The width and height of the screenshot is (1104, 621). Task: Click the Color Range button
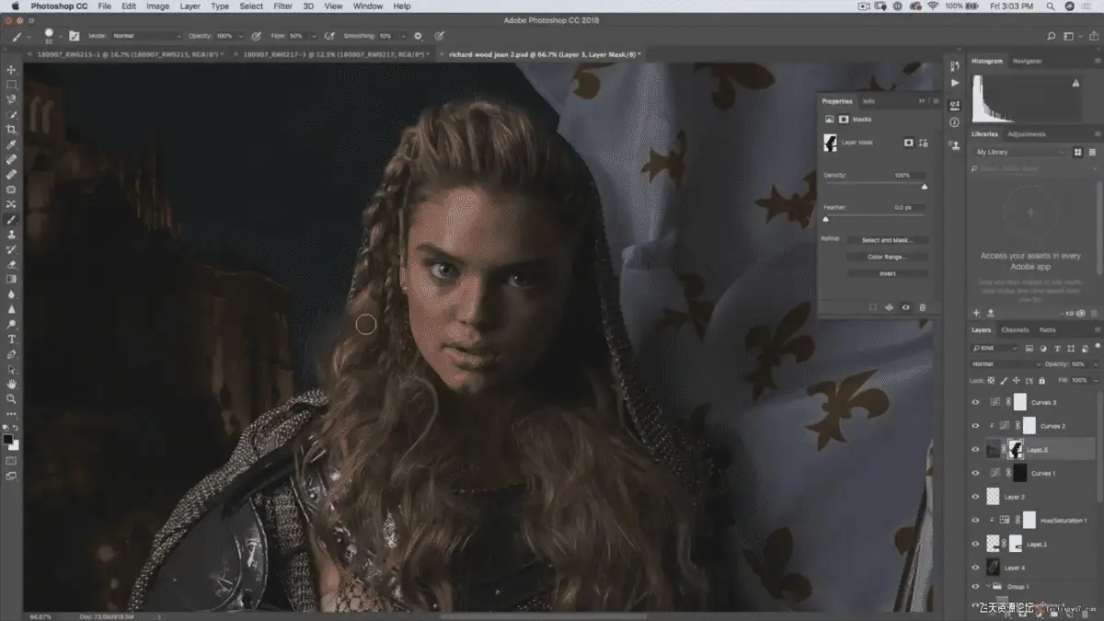click(x=887, y=257)
